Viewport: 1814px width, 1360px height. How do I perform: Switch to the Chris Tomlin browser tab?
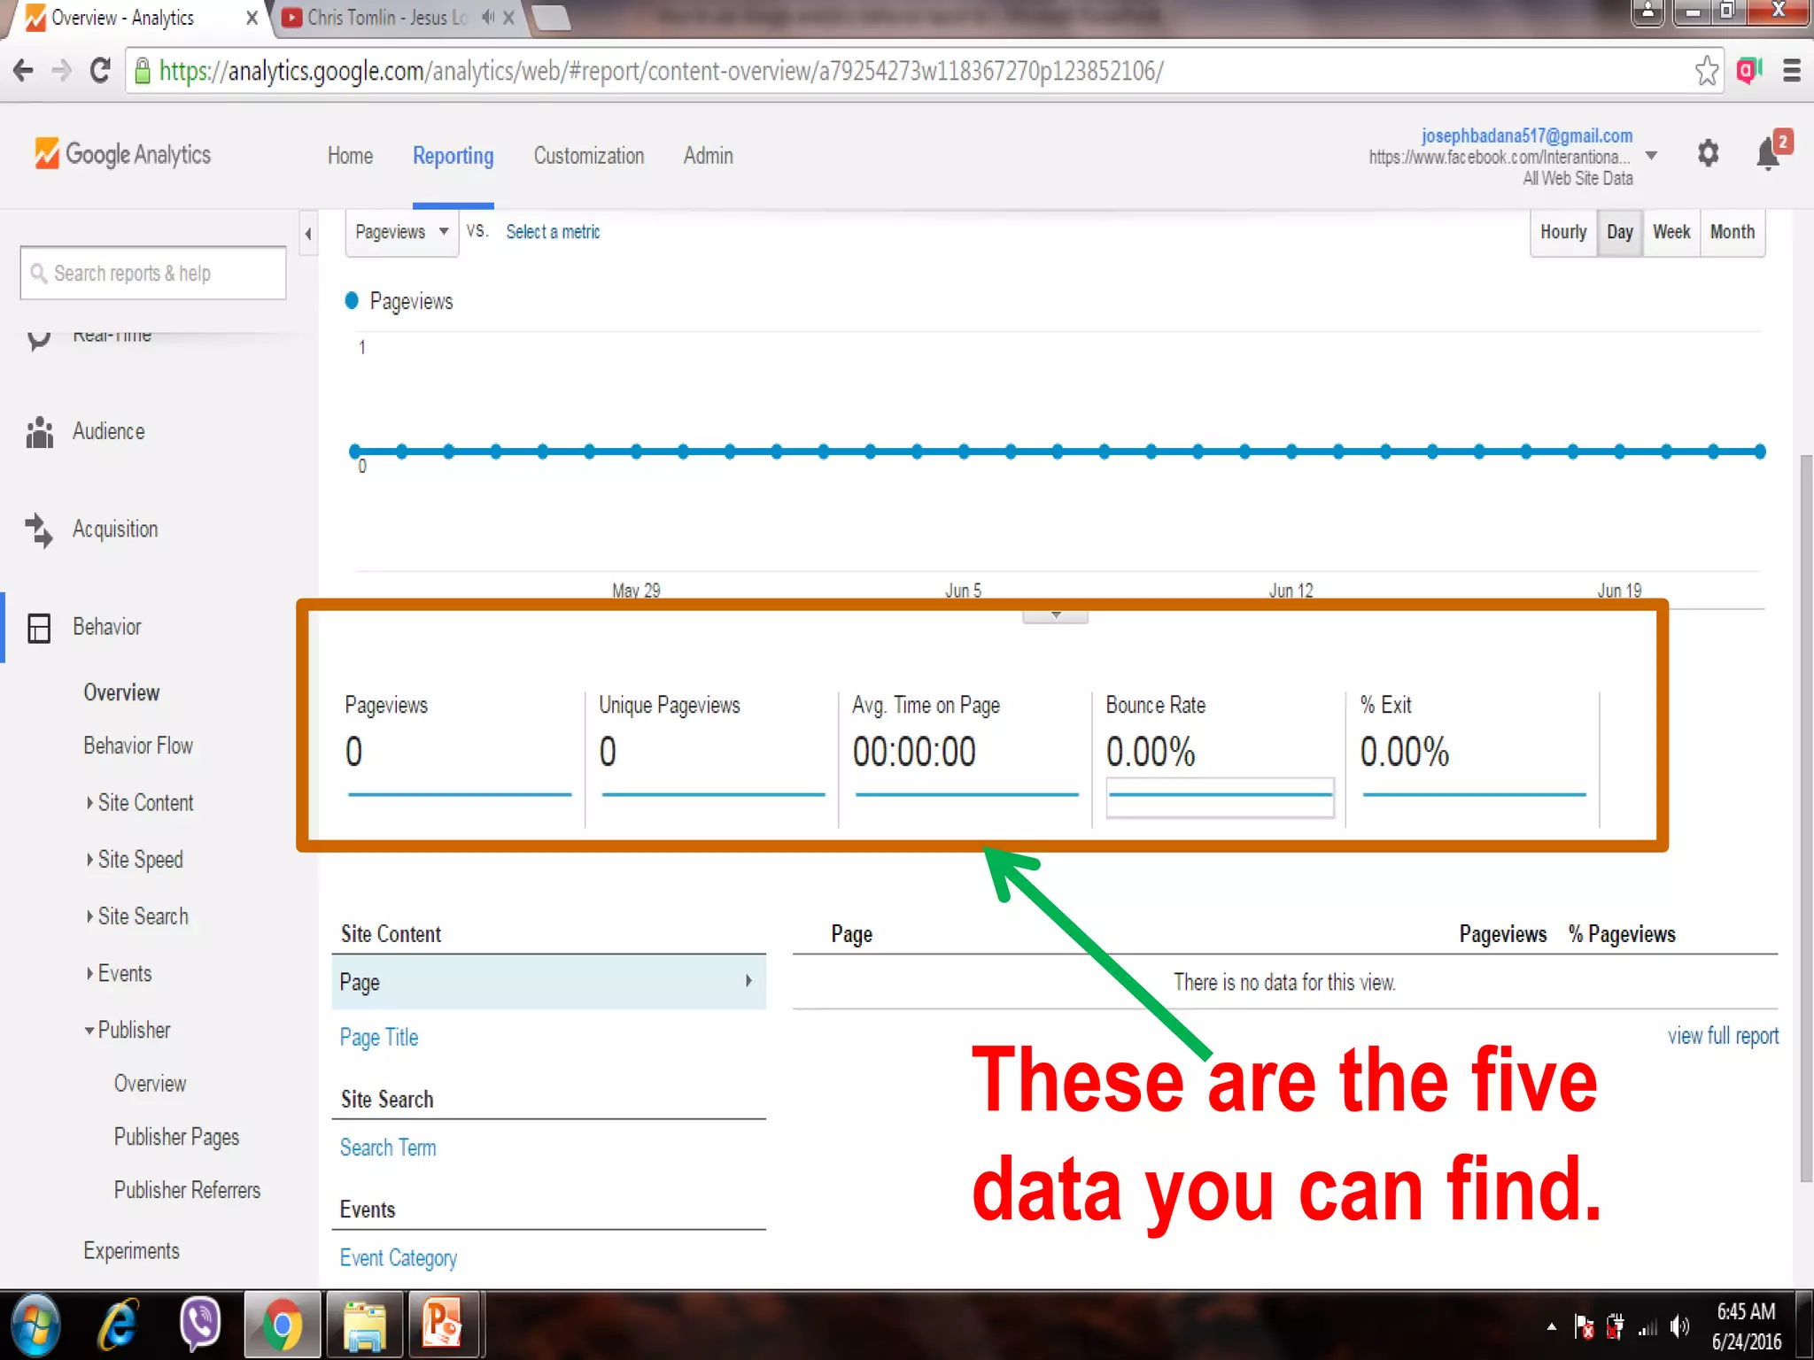387,18
